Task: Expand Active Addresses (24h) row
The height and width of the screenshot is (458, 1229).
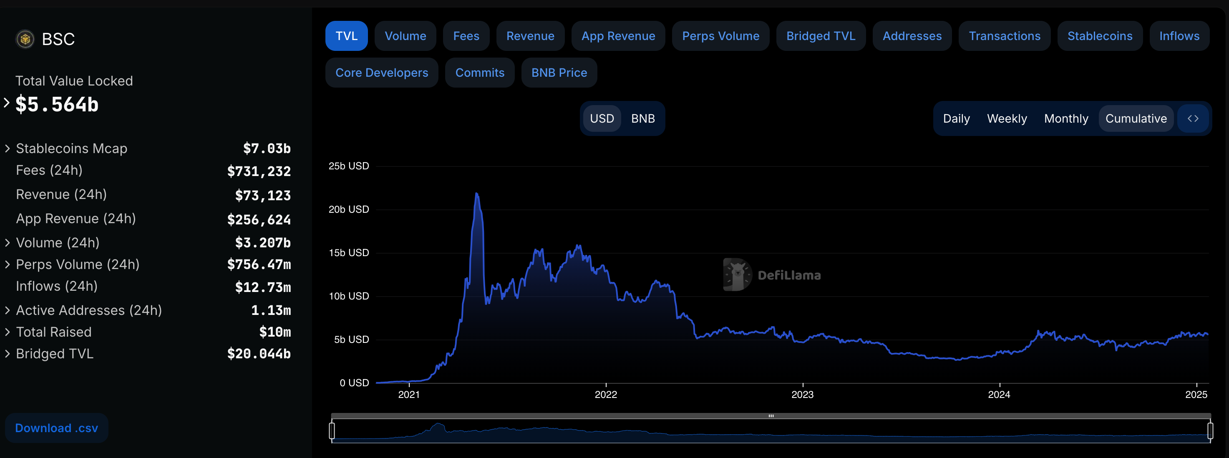Action: click(x=8, y=310)
